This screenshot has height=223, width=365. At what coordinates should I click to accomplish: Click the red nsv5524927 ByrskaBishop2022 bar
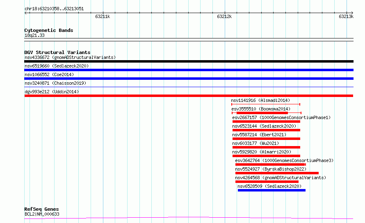tap(277, 173)
